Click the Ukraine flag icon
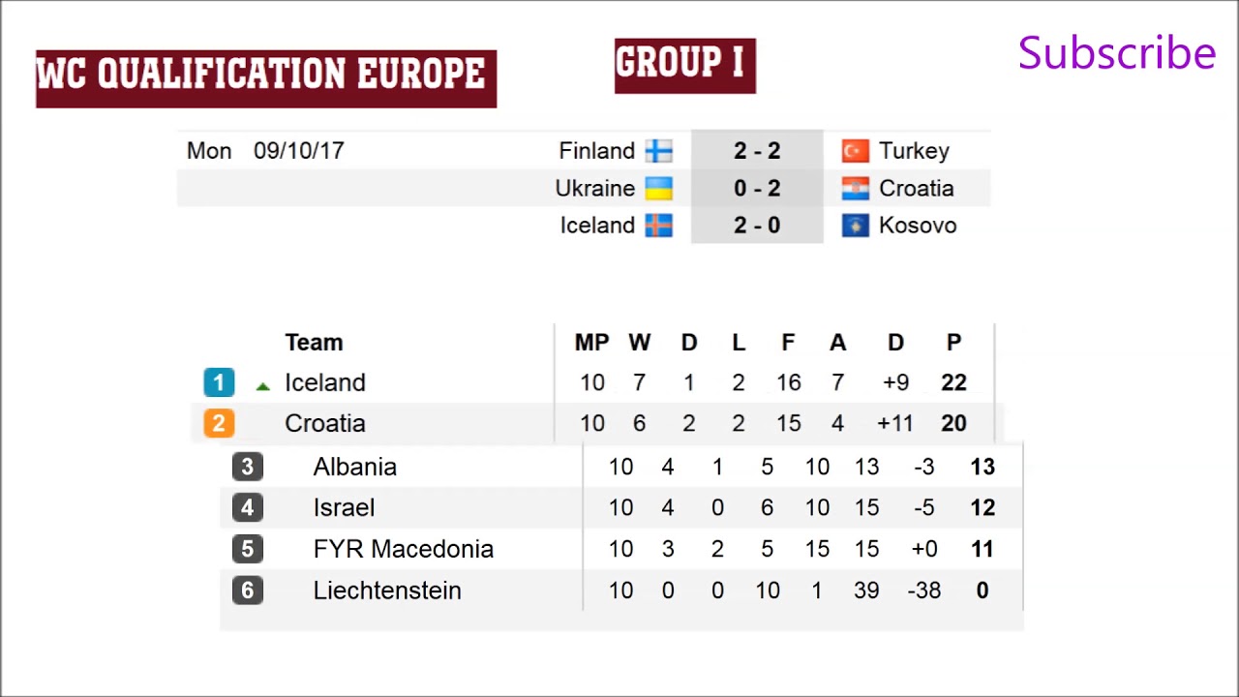This screenshot has height=697, width=1239. coord(659,188)
